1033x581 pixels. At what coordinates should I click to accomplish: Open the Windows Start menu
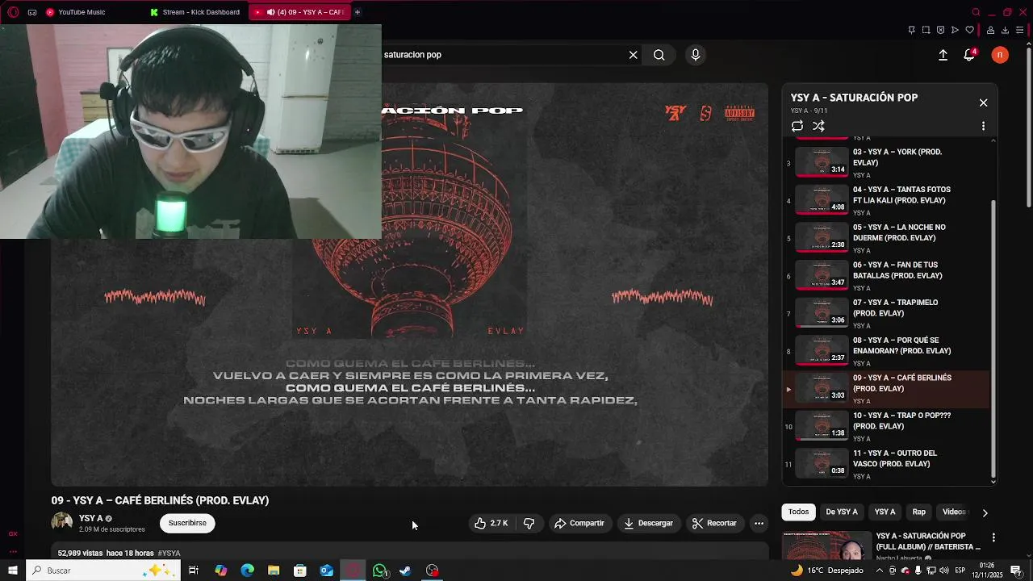click(12, 571)
